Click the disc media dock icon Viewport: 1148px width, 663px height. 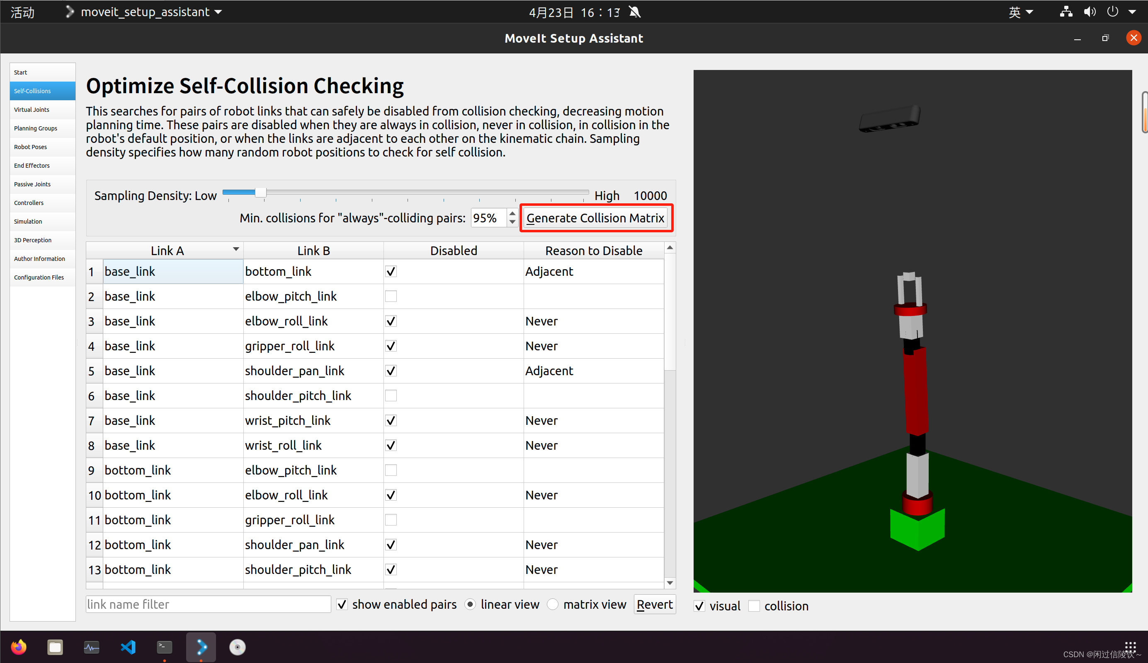coord(237,646)
